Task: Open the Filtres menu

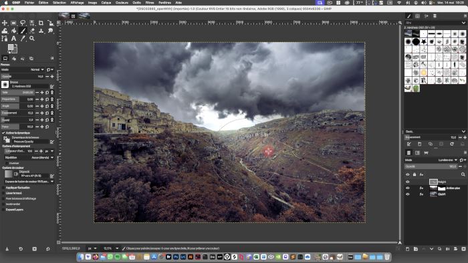Action: coord(150,3)
